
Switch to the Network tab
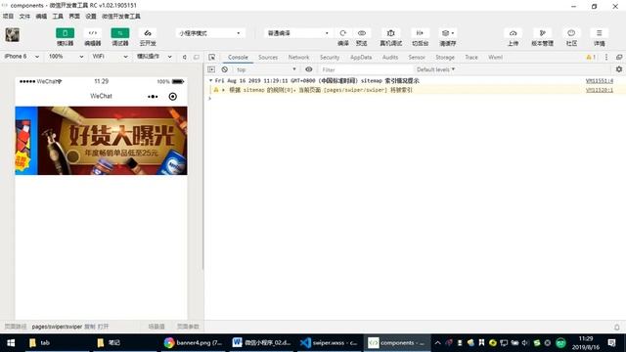298,58
